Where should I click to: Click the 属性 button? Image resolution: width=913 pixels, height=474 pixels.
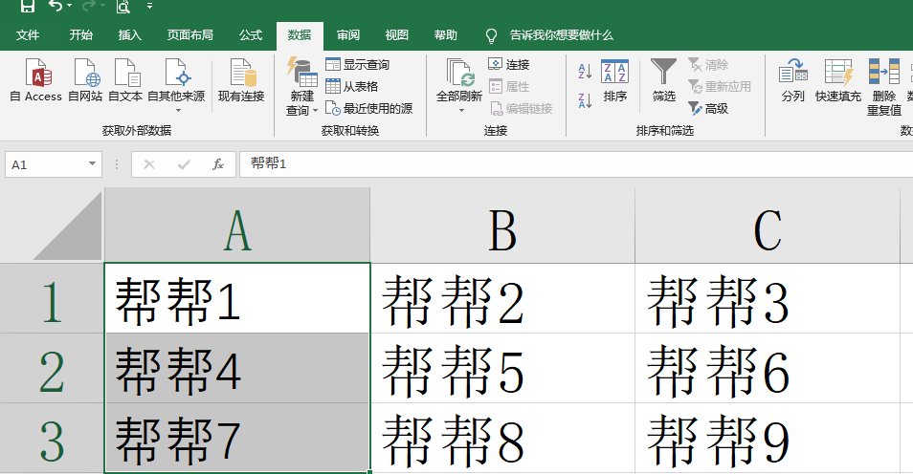509,87
